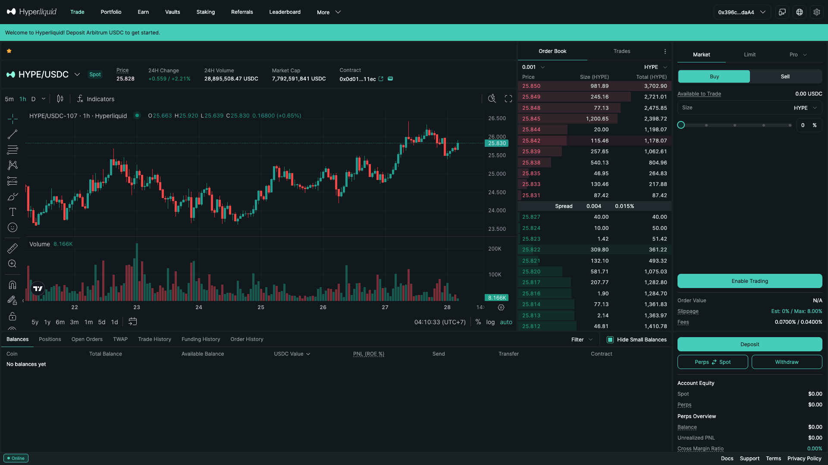Screen dimensions: 828x465
Task: Open the Docs link in footer
Action: pos(727,459)
